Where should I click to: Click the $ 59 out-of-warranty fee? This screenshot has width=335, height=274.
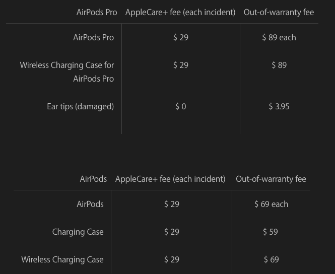coord(271,232)
